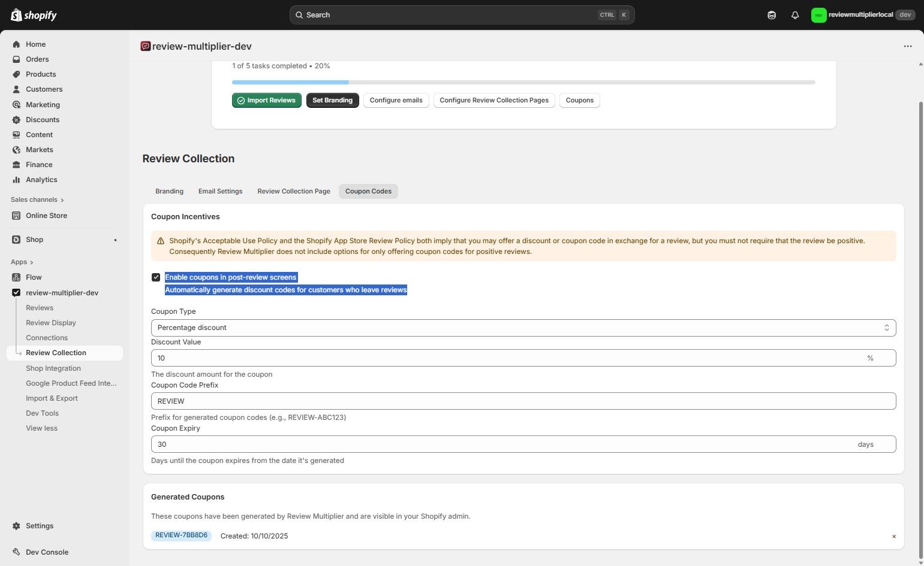
Task: Remove the REVIEW-7BB8D6 coupon
Action: [x=894, y=536]
